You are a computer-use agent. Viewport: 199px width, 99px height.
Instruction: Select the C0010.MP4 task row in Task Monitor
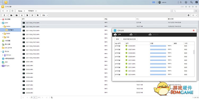point(154,60)
